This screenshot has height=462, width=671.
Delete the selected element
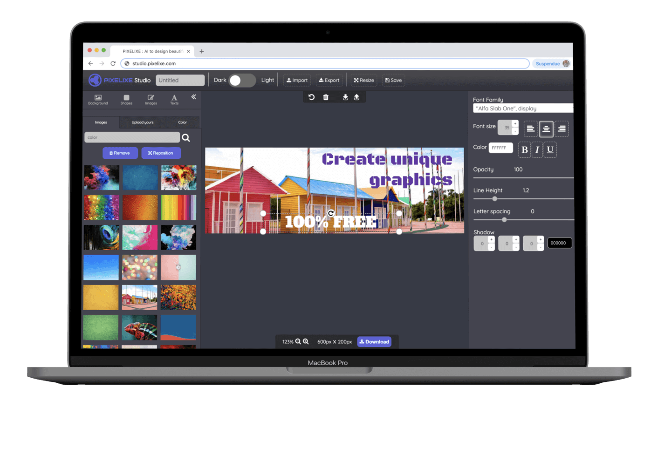tap(326, 97)
